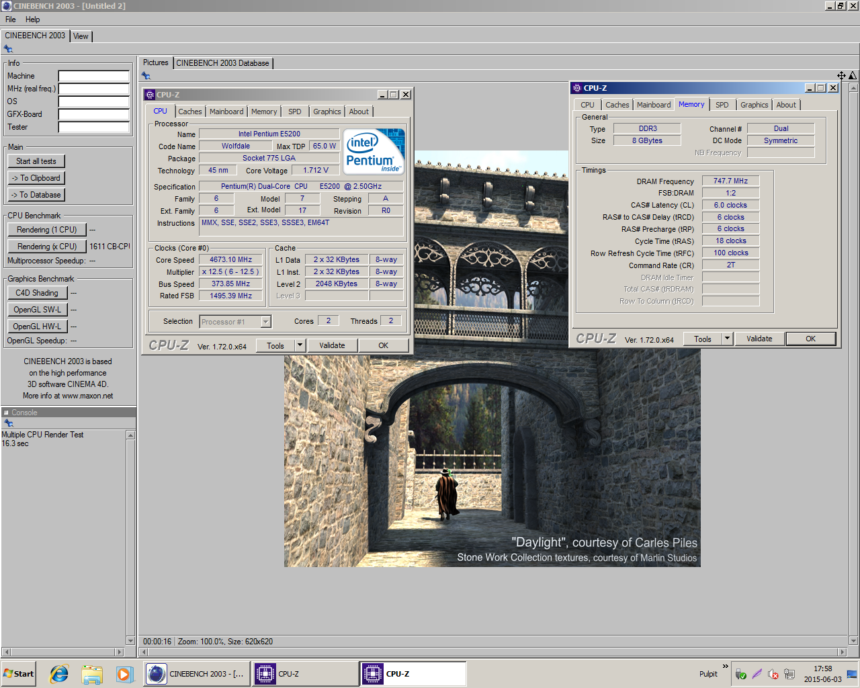Open the Windows Start button
The image size is (860, 688).
pos(18,674)
